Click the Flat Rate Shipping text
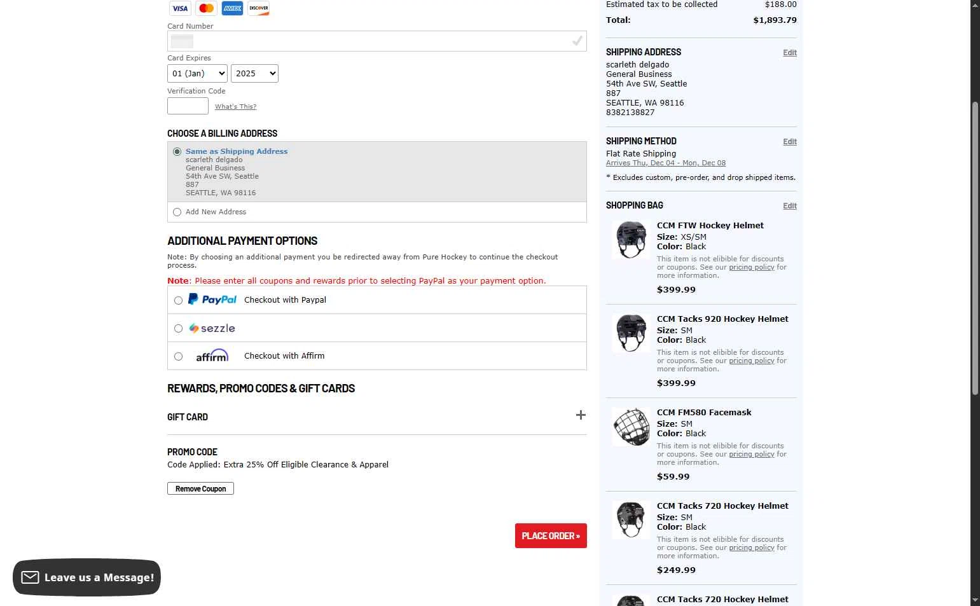 pyautogui.click(x=641, y=154)
